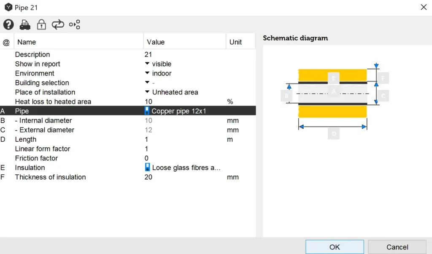Viewport: 432px width, 254px height.
Task: Click the connected nodes toolbar icon
Action: click(75, 25)
